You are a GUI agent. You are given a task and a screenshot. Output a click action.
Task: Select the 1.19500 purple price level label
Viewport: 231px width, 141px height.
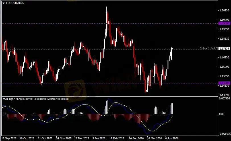pyautogui.click(x=224, y=23)
